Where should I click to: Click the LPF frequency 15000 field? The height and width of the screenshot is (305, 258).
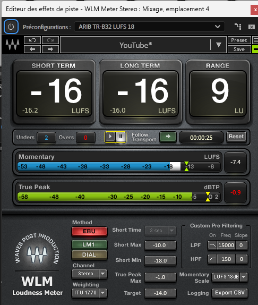[226, 245]
